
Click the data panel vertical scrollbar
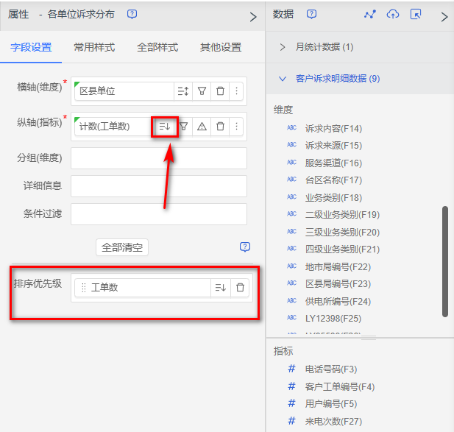(444, 261)
